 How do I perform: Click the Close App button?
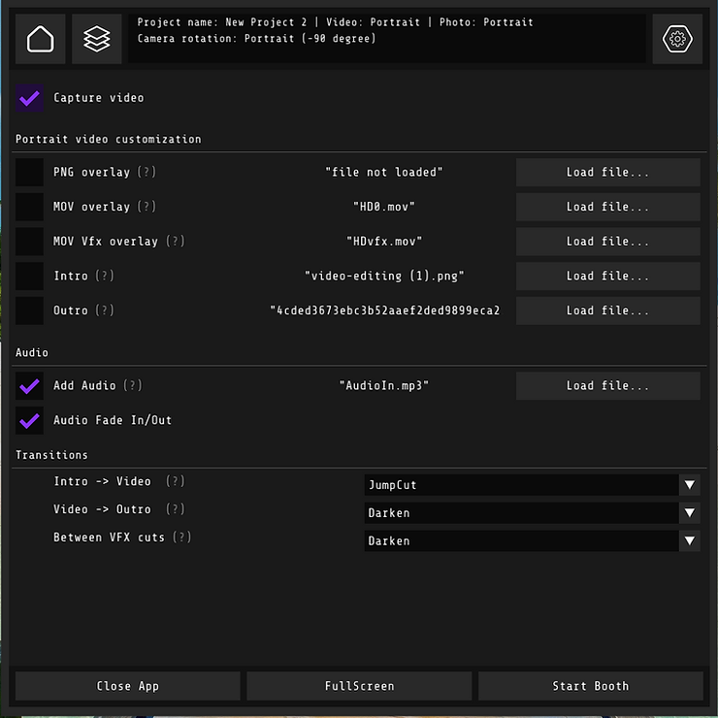[128, 686]
